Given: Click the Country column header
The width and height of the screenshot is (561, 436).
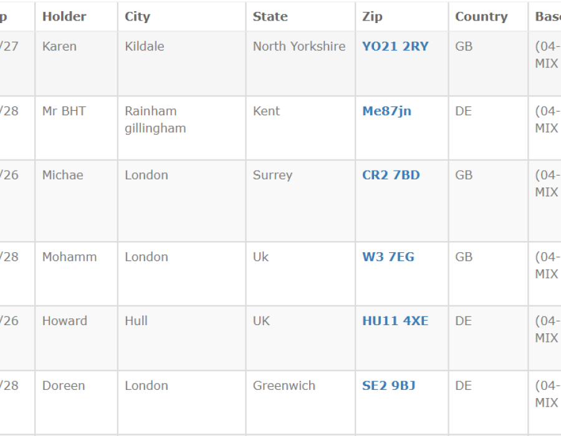Looking at the screenshot, I should coord(481,17).
